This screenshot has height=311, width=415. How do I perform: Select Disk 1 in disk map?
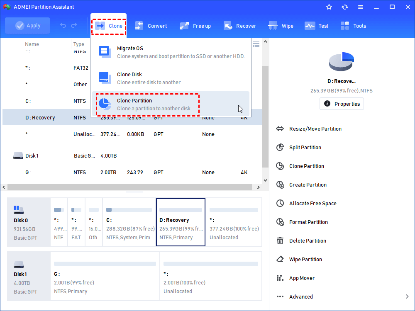(29, 276)
